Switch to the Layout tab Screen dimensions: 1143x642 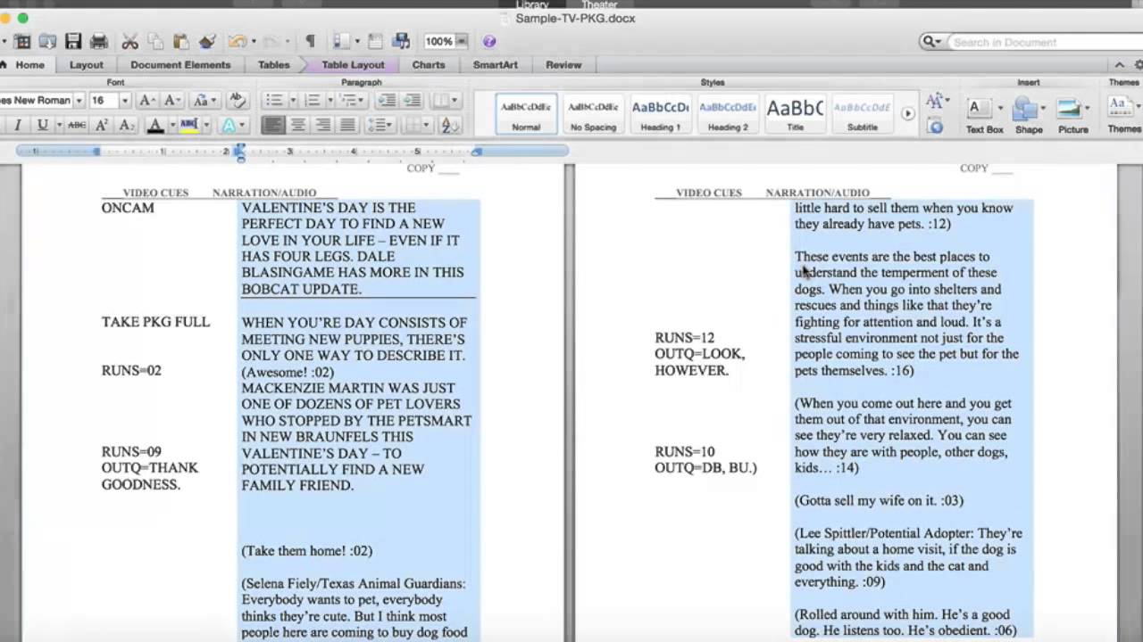pyautogui.click(x=87, y=64)
